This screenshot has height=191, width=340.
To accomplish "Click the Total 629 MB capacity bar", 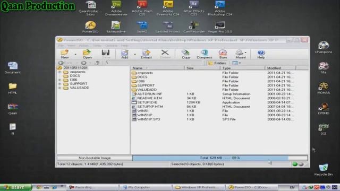I will [219, 158].
